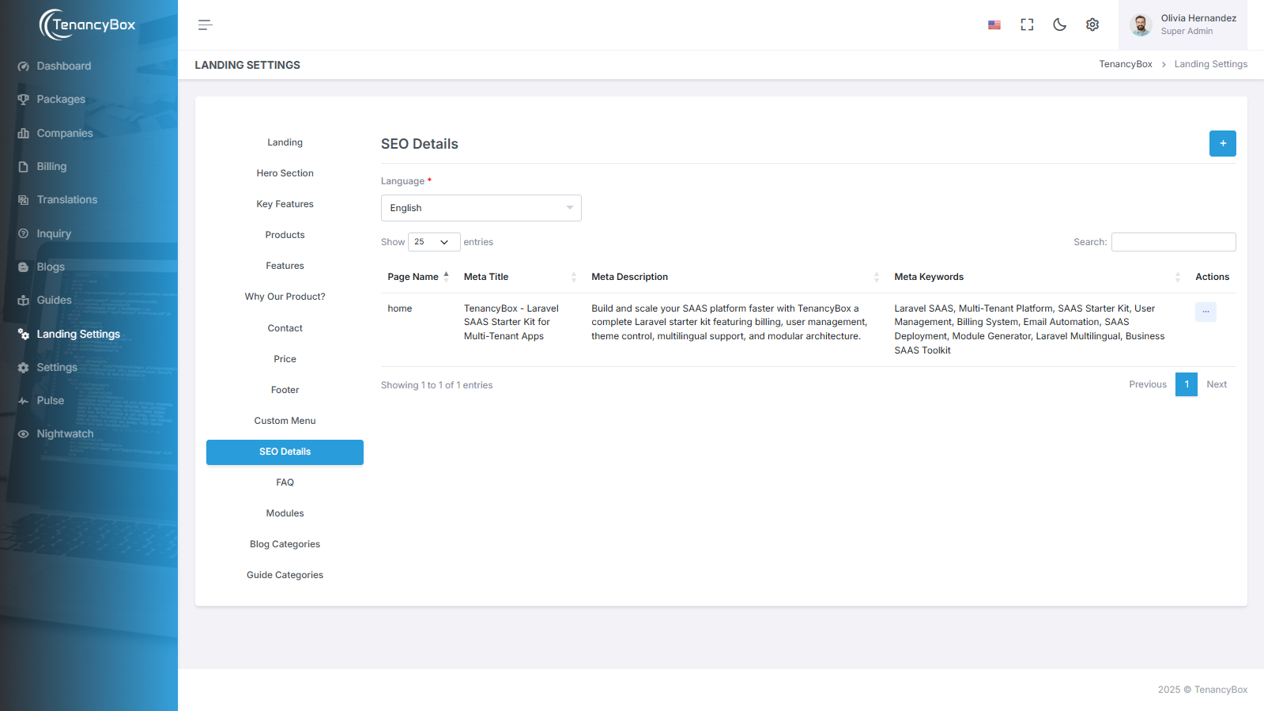Click the meta keywords starting 'Laravel SAAS, Multi-Tenant'
The image size is (1264, 711).
(x=1029, y=329)
